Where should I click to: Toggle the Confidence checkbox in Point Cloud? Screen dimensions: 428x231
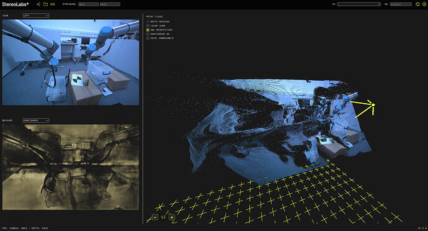pos(148,34)
